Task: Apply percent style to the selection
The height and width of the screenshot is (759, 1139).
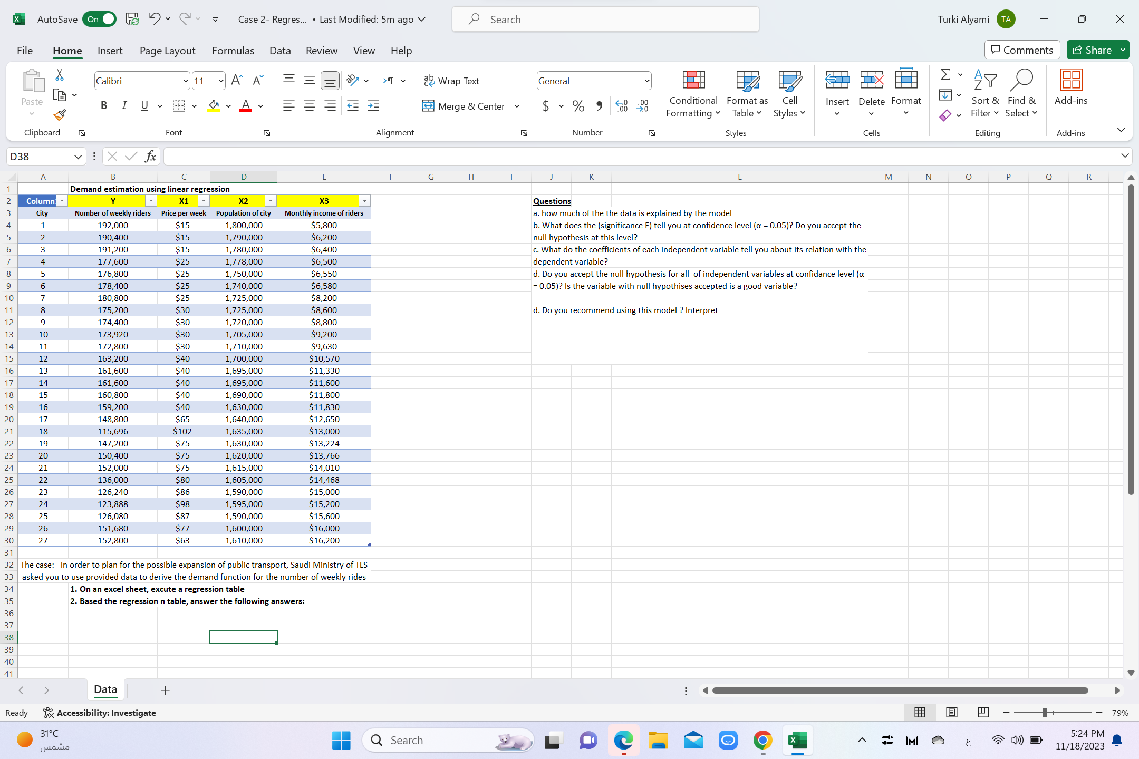Action: 578,106
